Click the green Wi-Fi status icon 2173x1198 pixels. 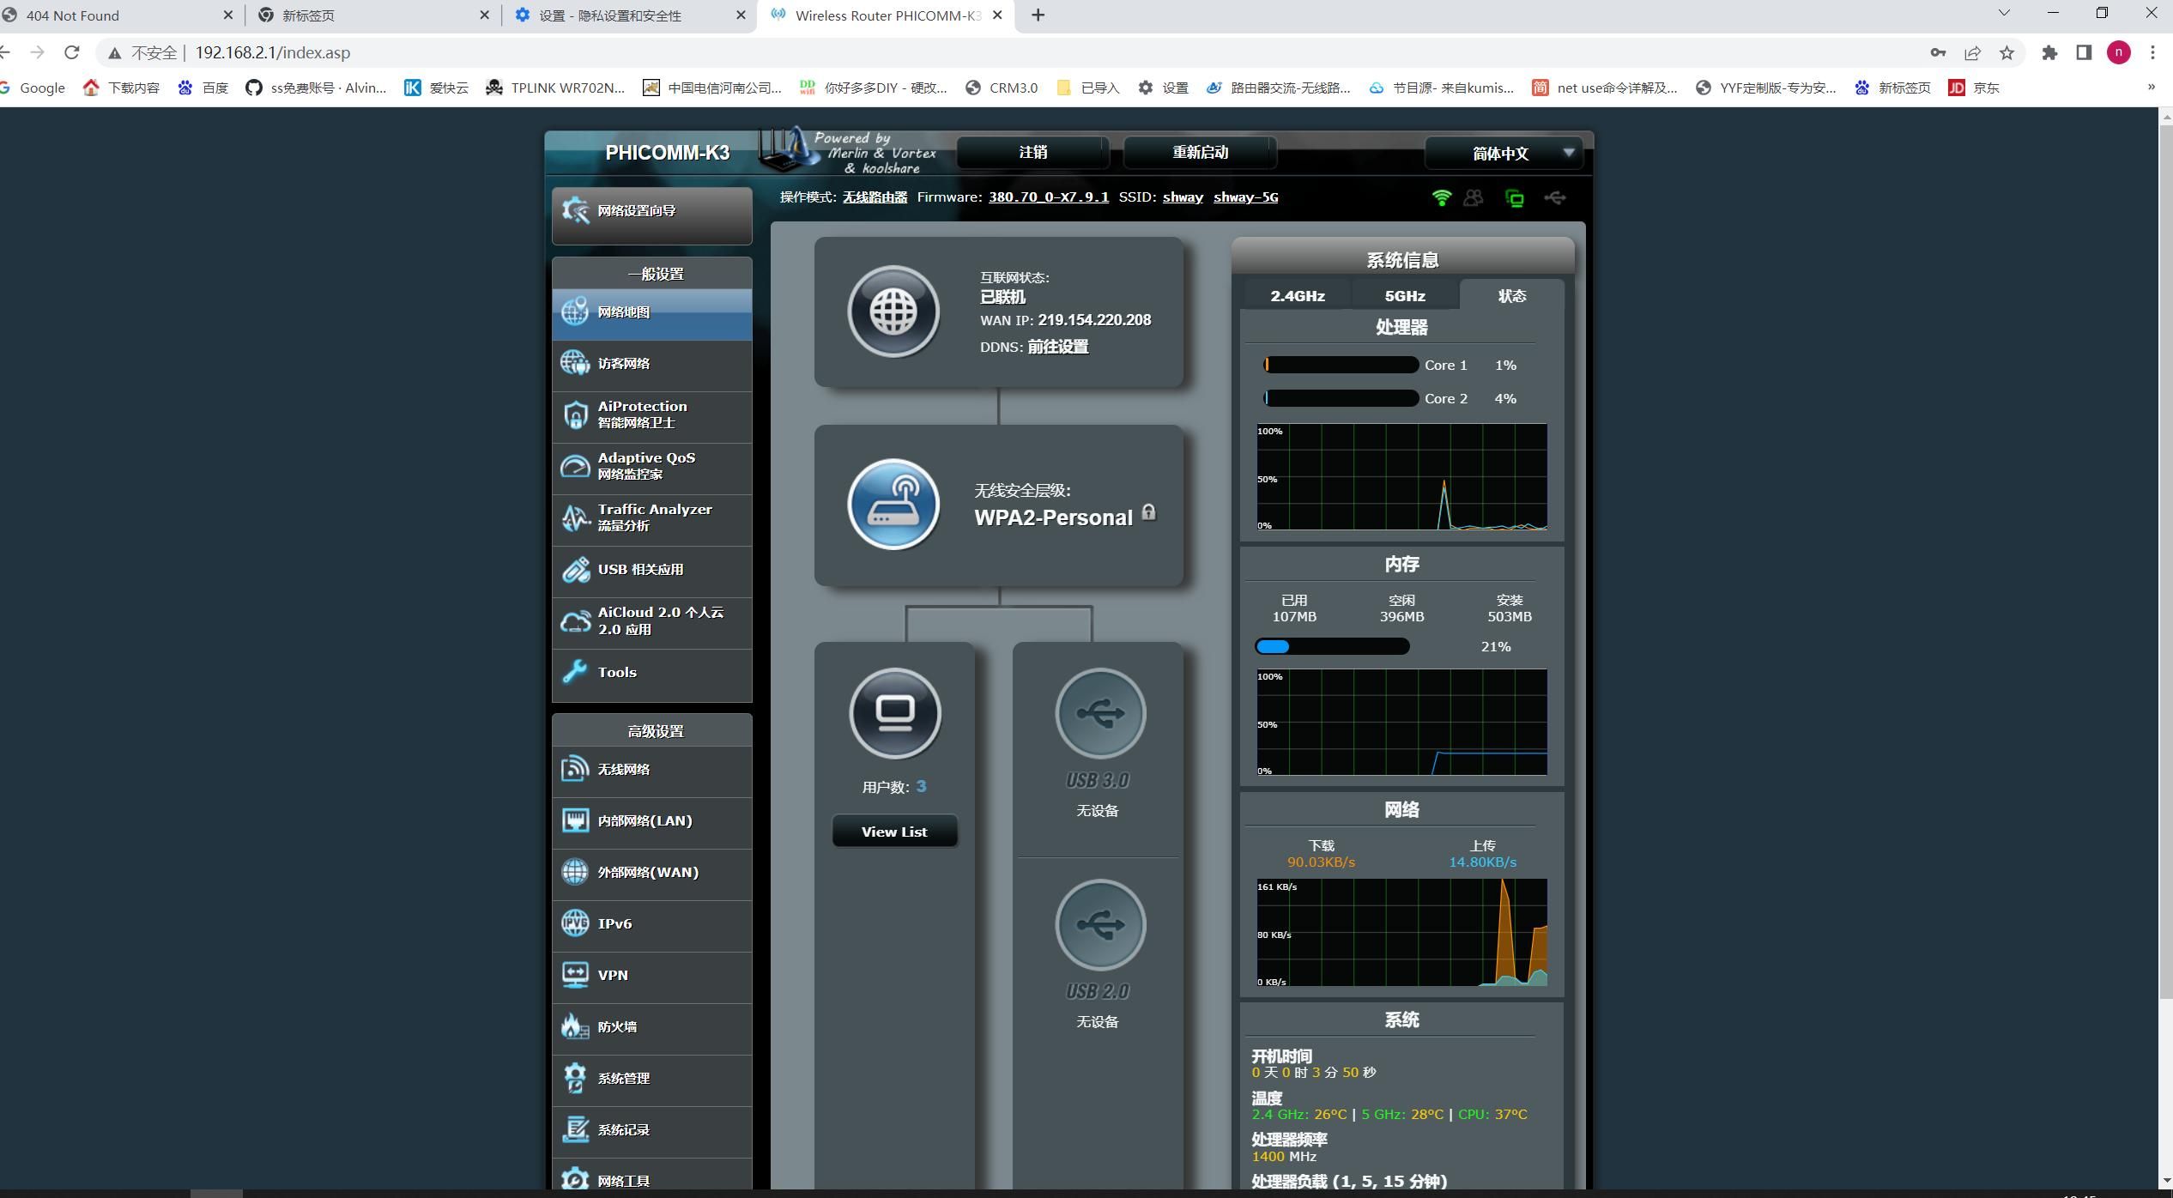tap(1442, 198)
